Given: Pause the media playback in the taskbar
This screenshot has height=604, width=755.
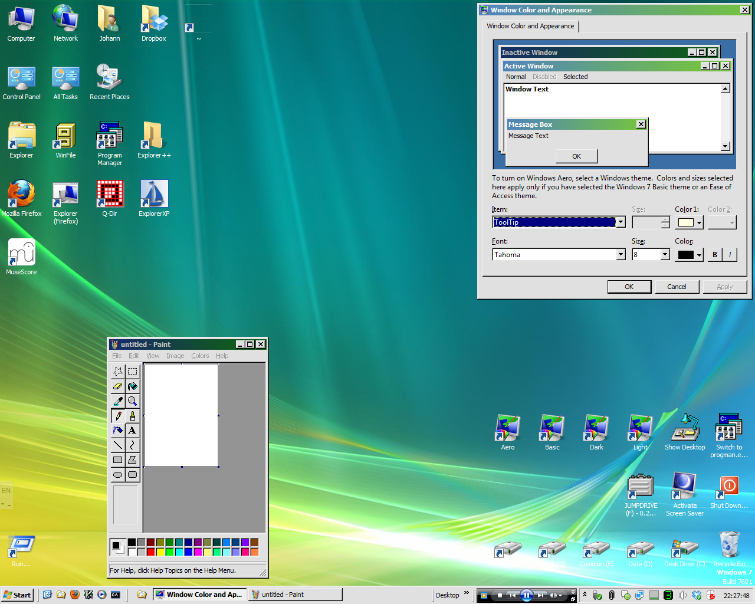Looking at the screenshot, I should 526,595.
